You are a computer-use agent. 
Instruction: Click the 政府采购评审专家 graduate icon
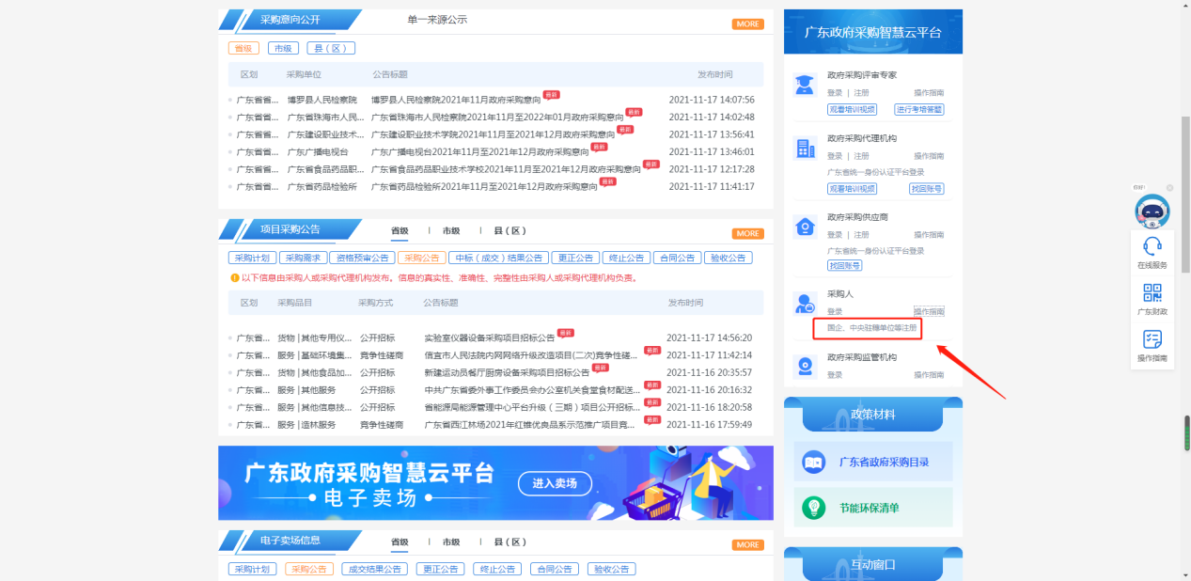tap(805, 85)
